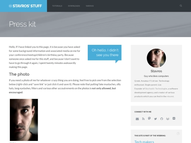Follow the Stochastic Technologies link
Viewport: 191px width, 143px height.
pos(156,89)
